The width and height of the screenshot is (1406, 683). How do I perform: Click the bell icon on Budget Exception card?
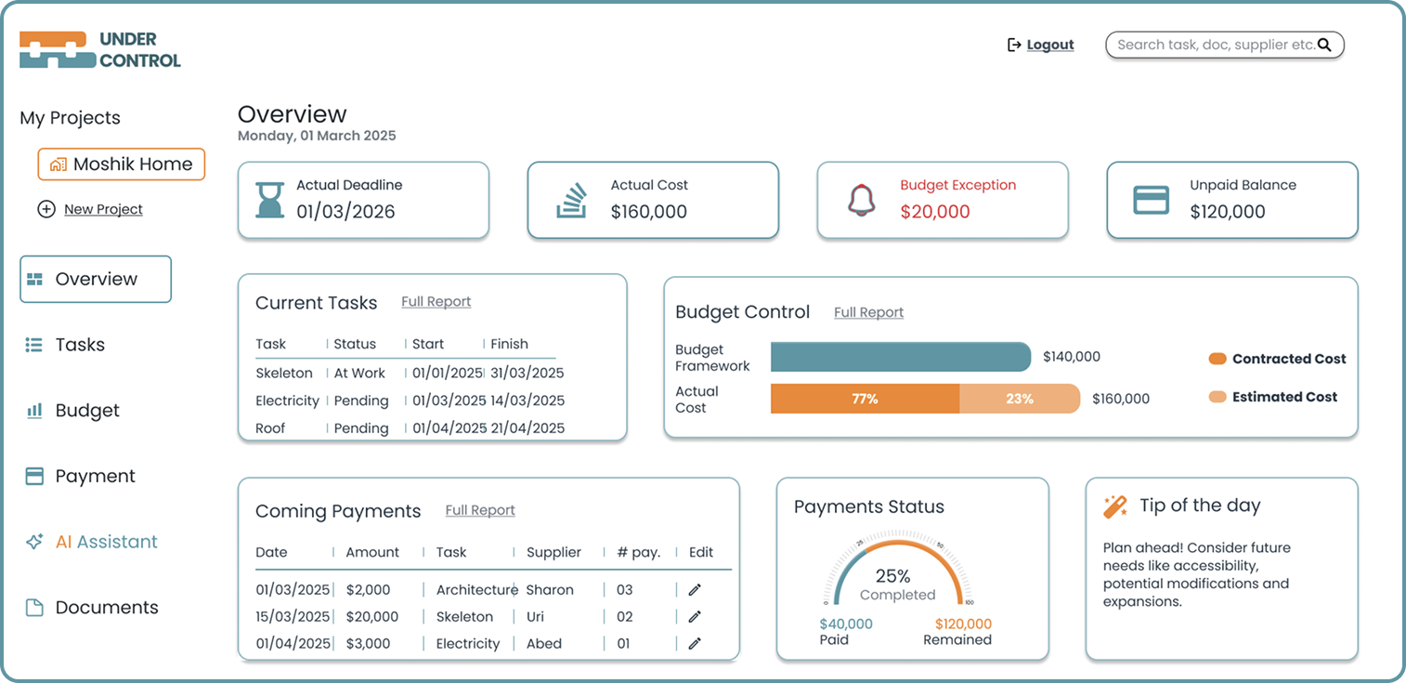861,200
